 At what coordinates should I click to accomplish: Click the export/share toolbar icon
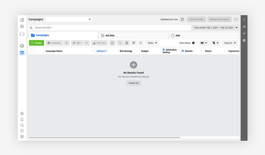click(134, 43)
